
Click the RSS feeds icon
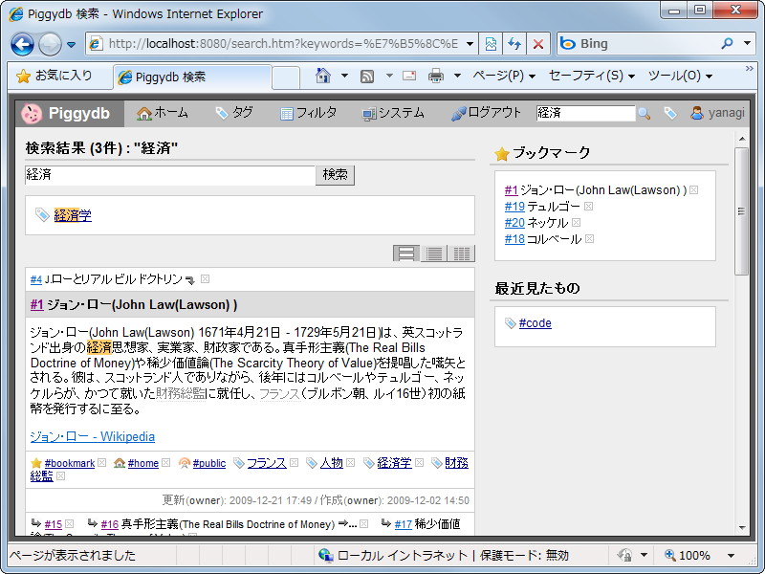click(367, 77)
